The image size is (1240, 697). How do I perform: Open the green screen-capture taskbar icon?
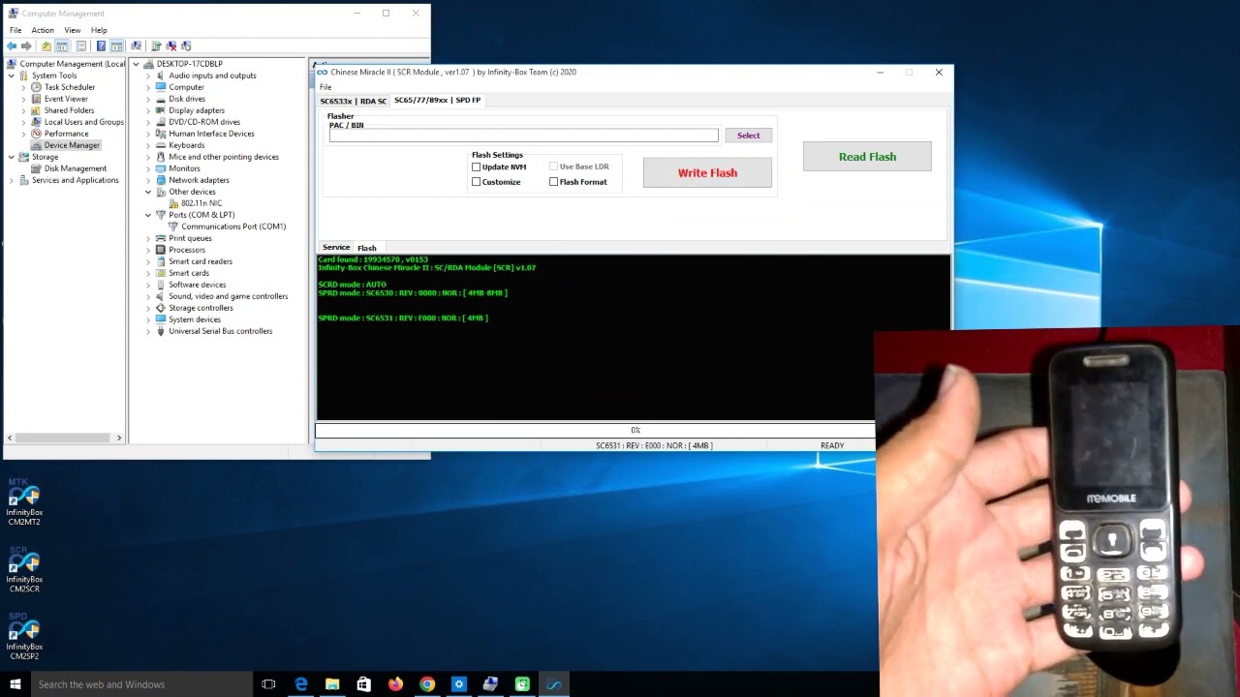tap(522, 684)
